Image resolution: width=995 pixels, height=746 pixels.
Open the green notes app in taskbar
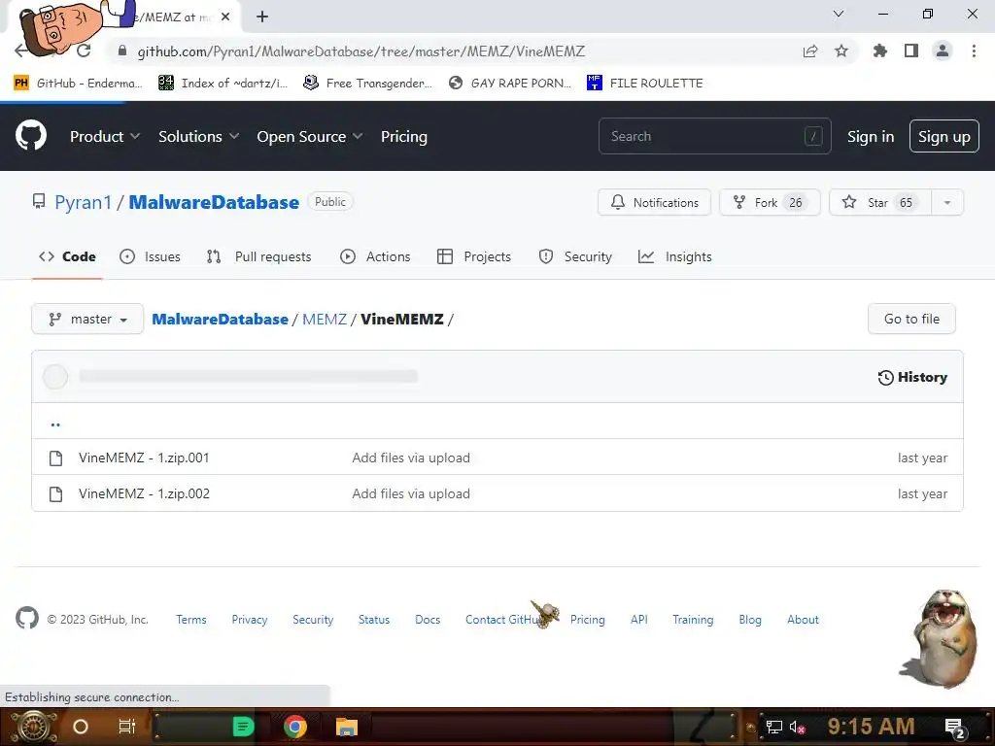243,727
